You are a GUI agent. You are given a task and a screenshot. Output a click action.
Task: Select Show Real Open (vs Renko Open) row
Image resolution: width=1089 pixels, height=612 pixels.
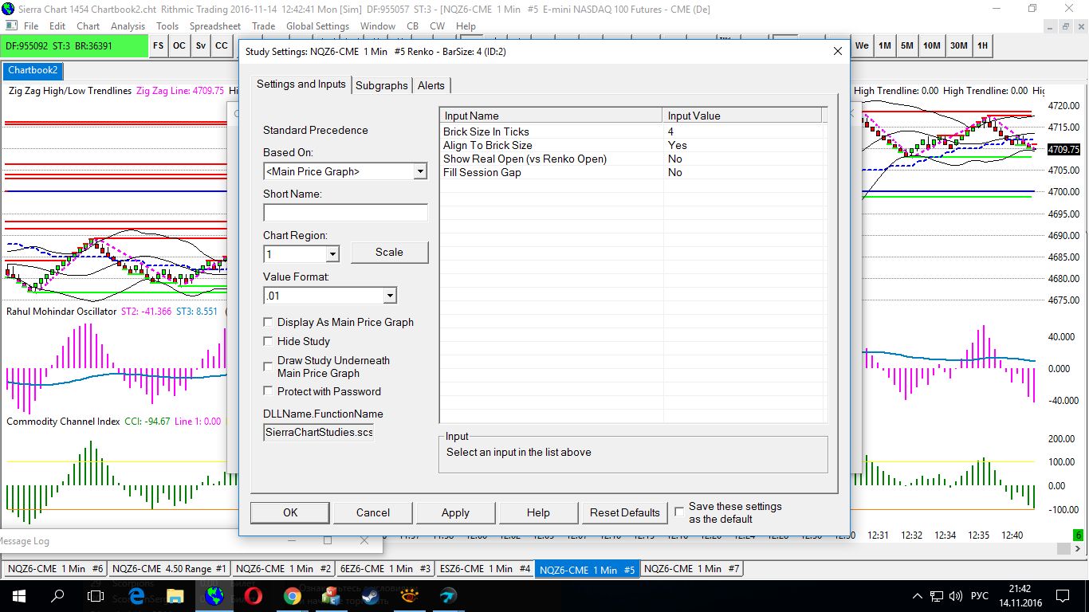(632, 159)
